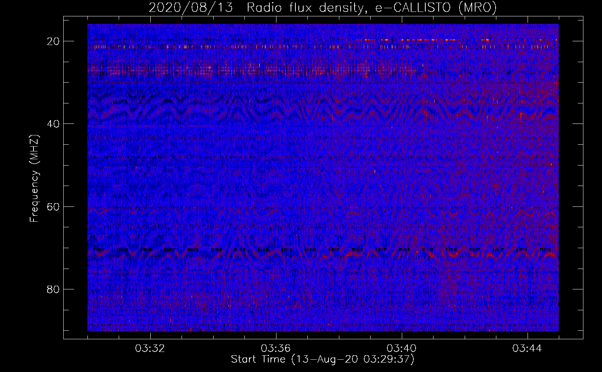This screenshot has height=372, width=602.
Task: Click the 03:36 time tick label
Action: click(276, 349)
